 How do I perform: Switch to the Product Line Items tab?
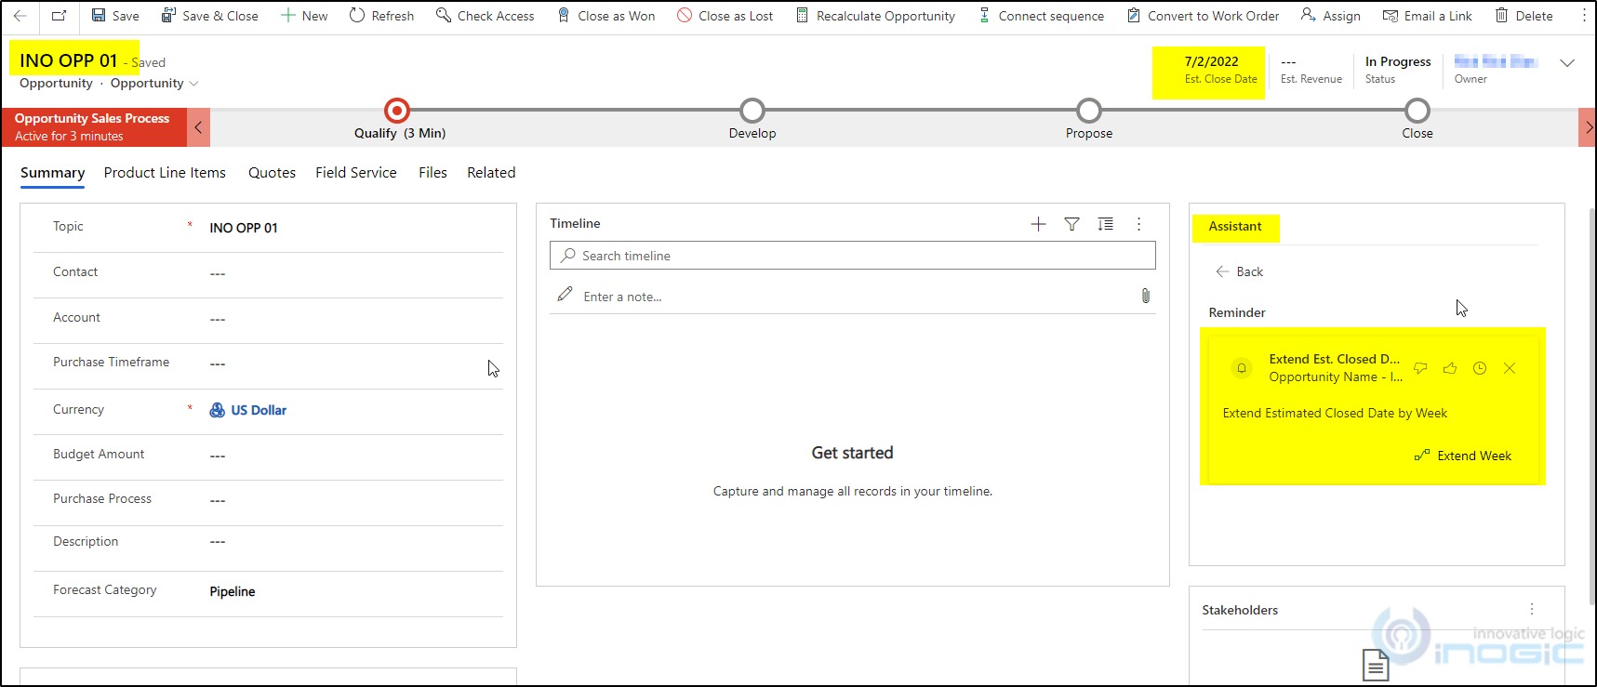tap(165, 173)
